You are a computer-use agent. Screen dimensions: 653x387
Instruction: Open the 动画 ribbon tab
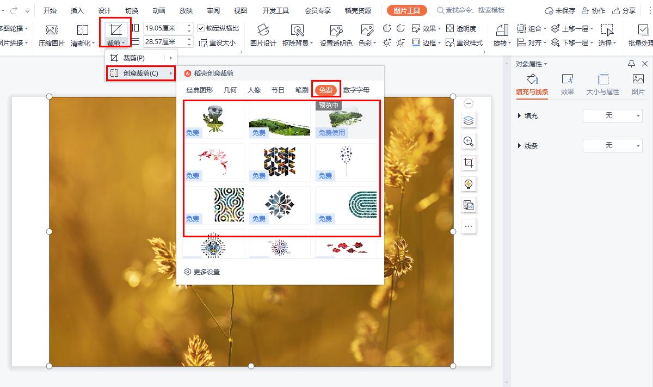click(x=159, y=10)
